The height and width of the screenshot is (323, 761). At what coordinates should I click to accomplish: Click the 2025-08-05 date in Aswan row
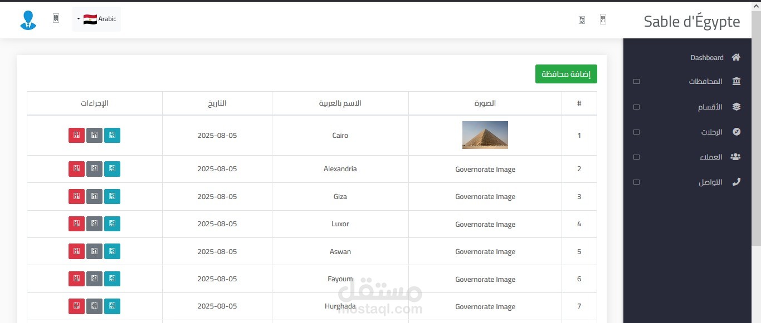[217, 252]
